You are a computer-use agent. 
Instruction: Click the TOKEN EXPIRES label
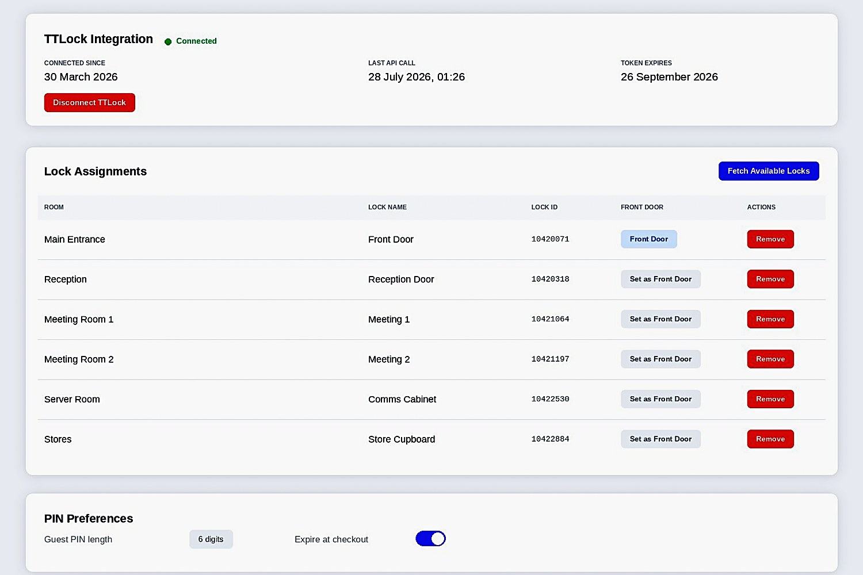click(646, 63)
